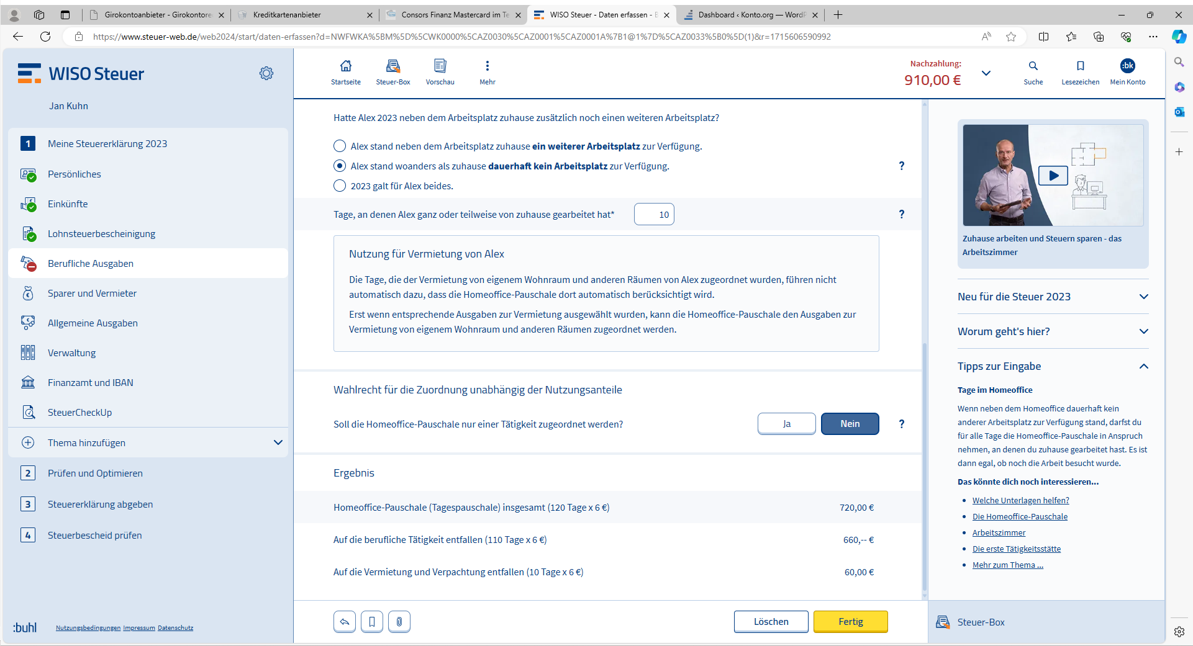Open Verwaltung in sidebar

pyautogui.click(x=148, y=353)
